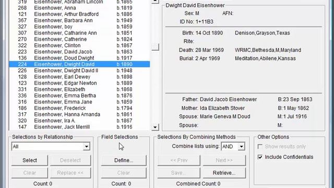Click the Replace << button

coord(70,173)
